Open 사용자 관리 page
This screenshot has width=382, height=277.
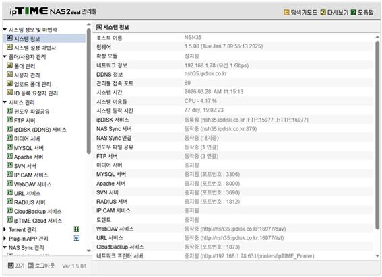[x=27, y=75]
